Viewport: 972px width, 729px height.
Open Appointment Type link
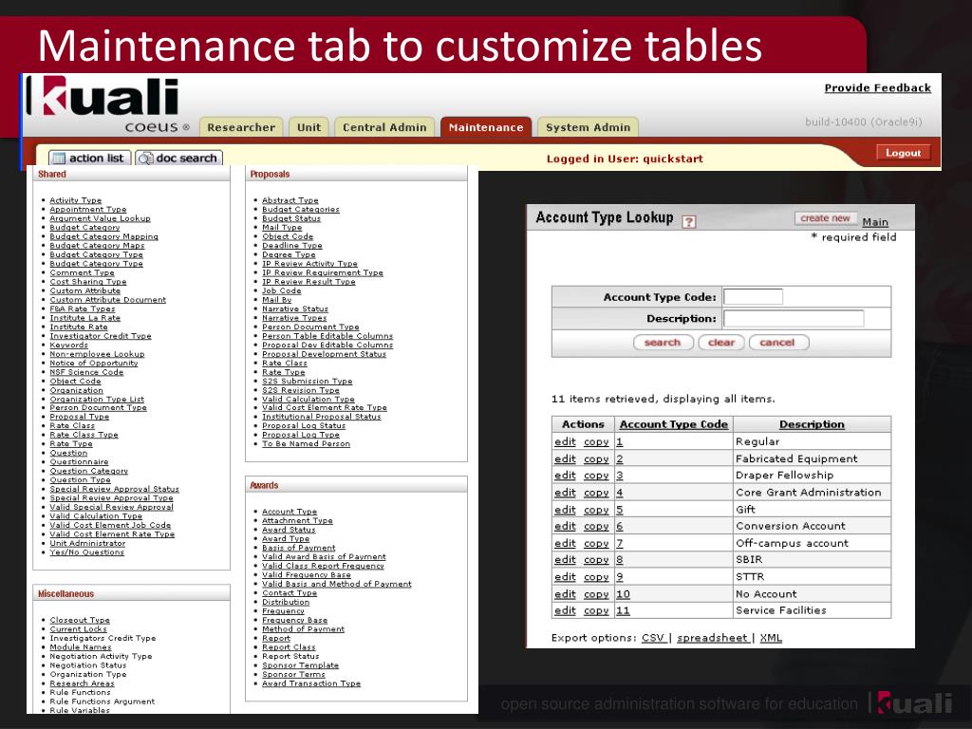point(87,210)
